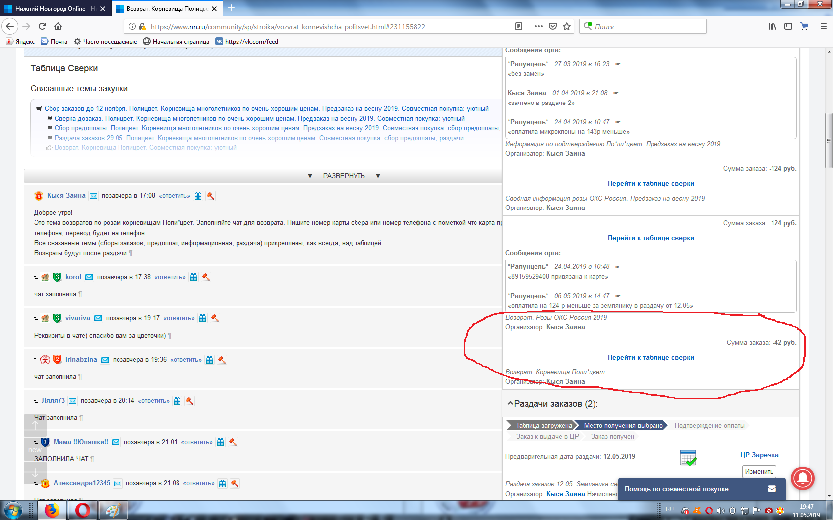
Task: Click envelope icon next to Irinabzina
Action: [105, 360]
